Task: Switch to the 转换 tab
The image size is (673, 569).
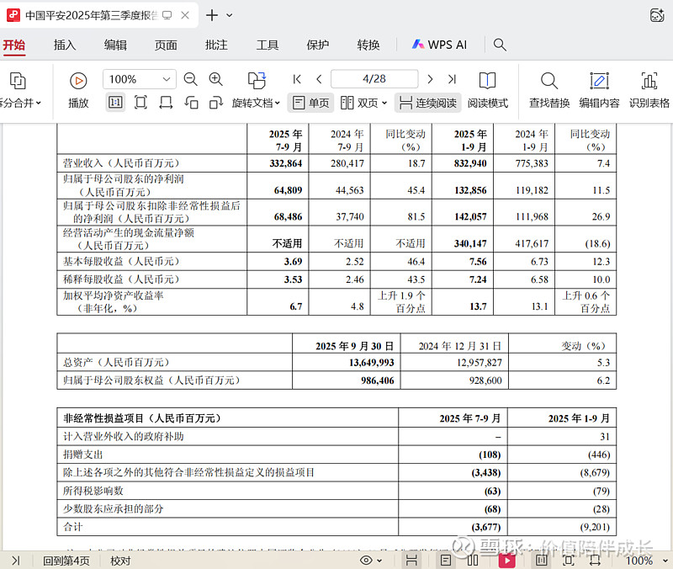Action: click(x=368, y=45)
